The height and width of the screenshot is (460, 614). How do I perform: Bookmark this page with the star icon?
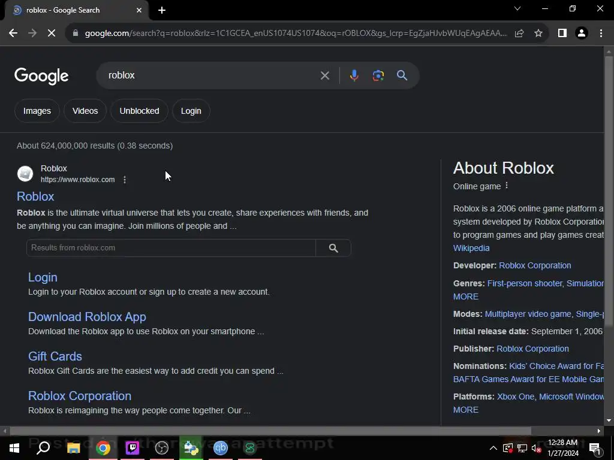538,34
